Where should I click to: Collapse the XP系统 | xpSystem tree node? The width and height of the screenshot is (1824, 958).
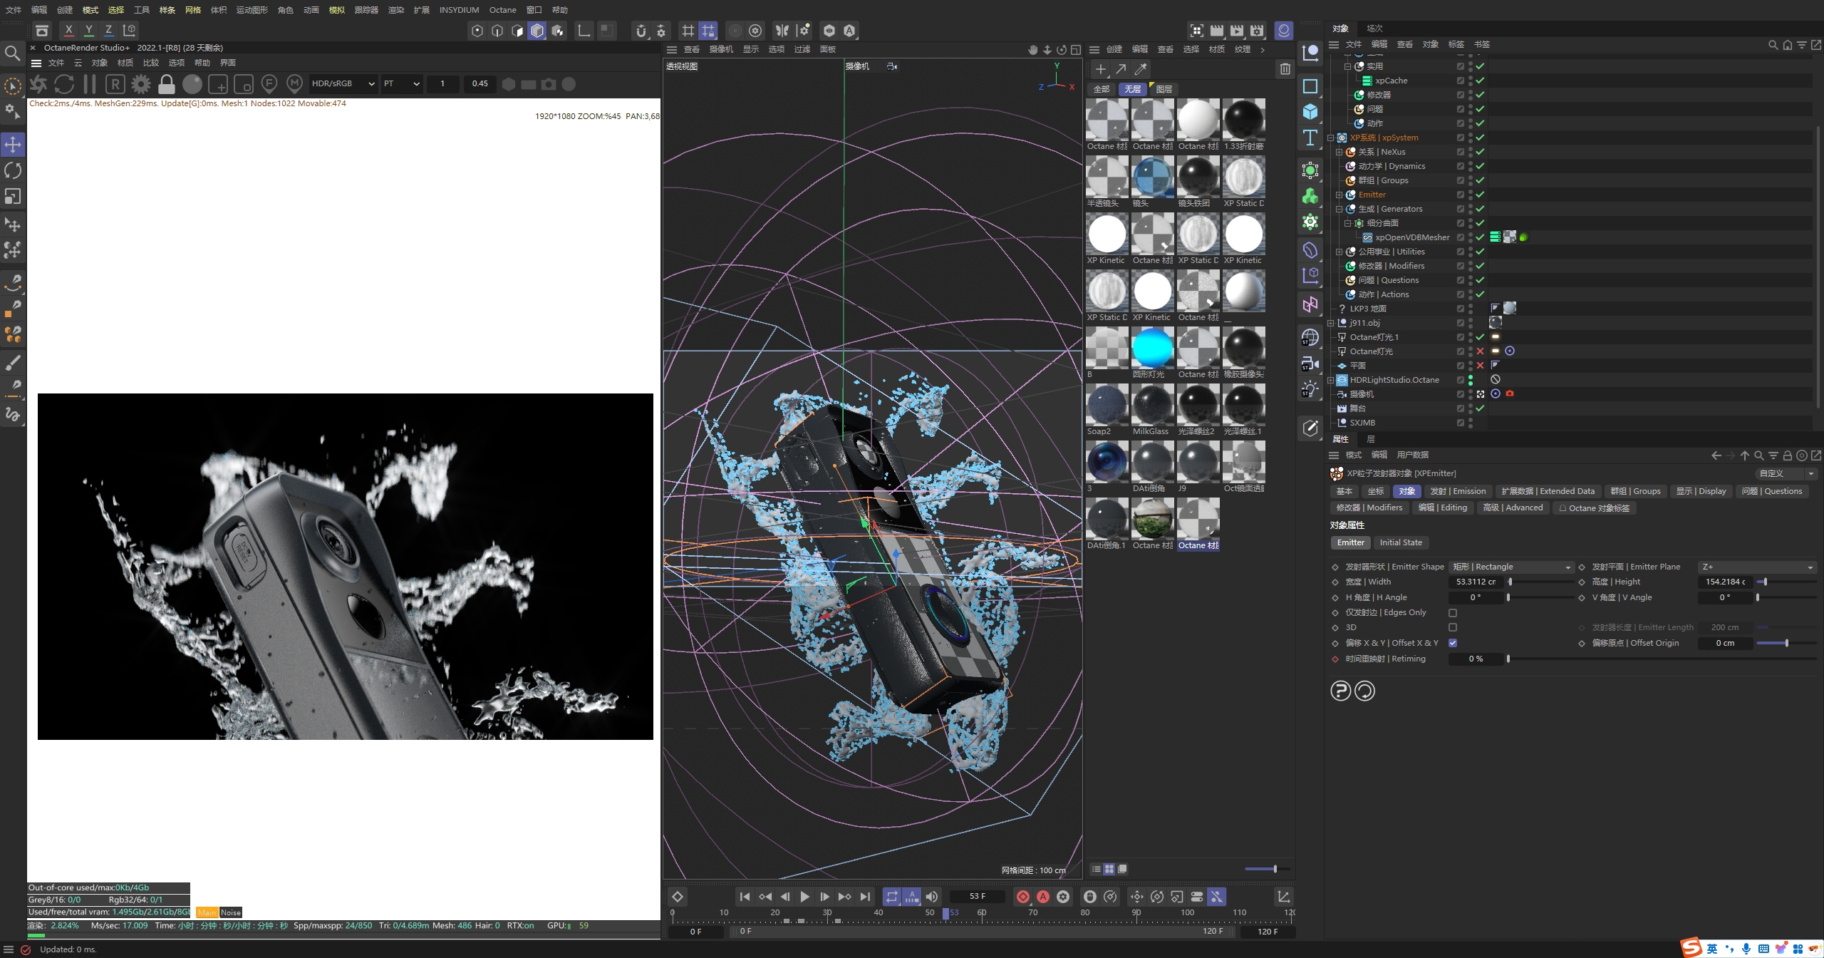pyautogui.click(x=1330, y=138)
